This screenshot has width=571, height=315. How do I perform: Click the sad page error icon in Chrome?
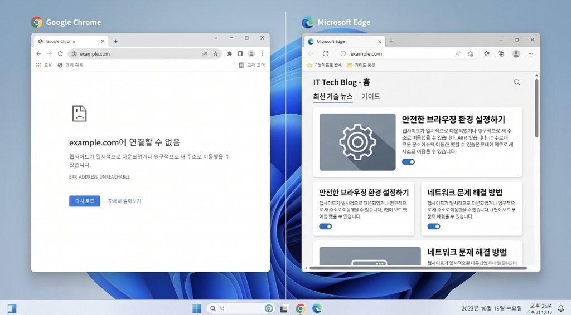pos(79,114)
